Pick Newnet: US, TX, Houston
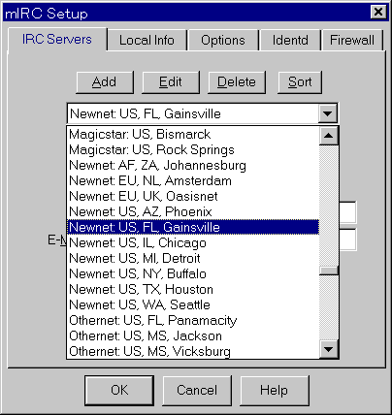Screen dimensions: 392x415 pos(193,289)
